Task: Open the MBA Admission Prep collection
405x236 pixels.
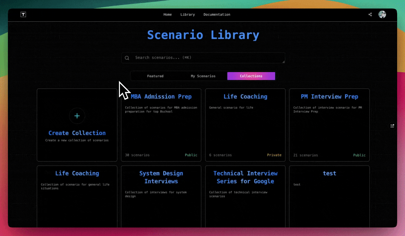Action: point(161,125)
